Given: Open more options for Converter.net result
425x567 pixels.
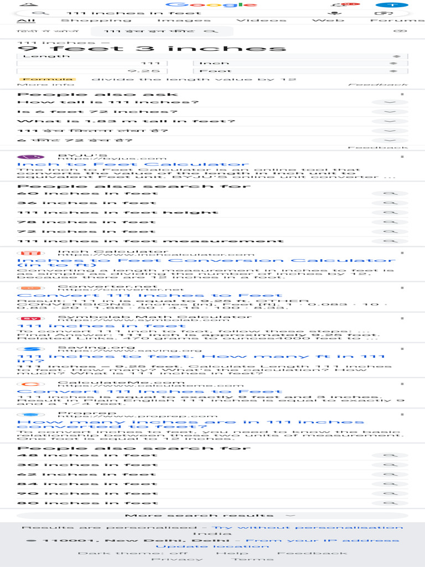Looking at the screenshot, I should click(x=402, y=288).
